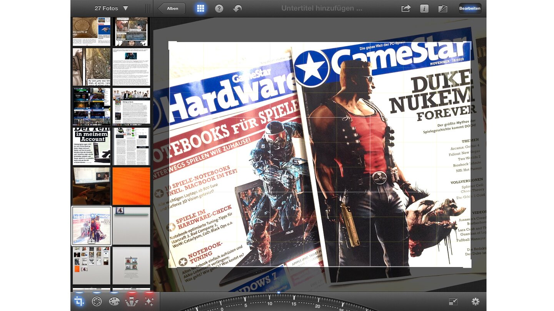Select the solid orange thumbnail
554x311 pixels.
tap(131, 186)
